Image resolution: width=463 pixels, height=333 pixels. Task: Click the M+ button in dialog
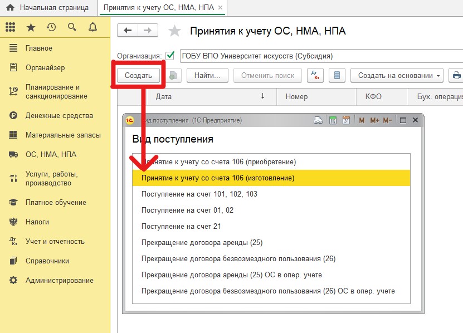[375, 120]
